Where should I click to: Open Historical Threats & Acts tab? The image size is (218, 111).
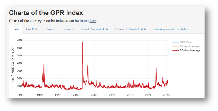131,29
